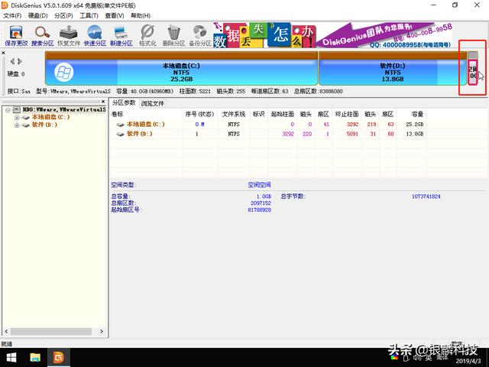The width and height of the screenshot is (489, 367).
Task: Select the C: NTFS 25.2GB partition bar
Action: click(x=182, y=68)
